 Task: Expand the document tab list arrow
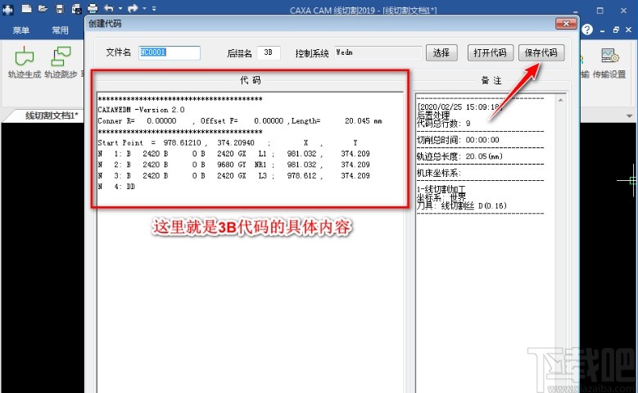(x=629, y=116)
